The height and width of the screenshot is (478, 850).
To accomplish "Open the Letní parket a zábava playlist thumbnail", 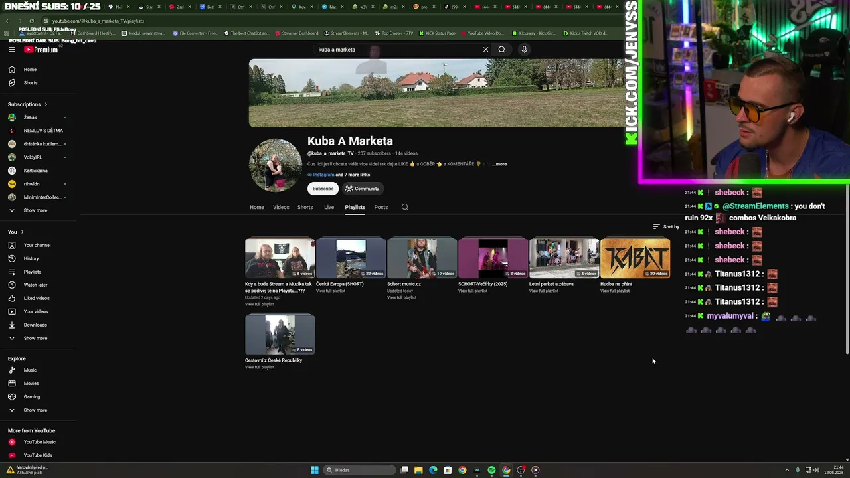I will coord(564,258).
